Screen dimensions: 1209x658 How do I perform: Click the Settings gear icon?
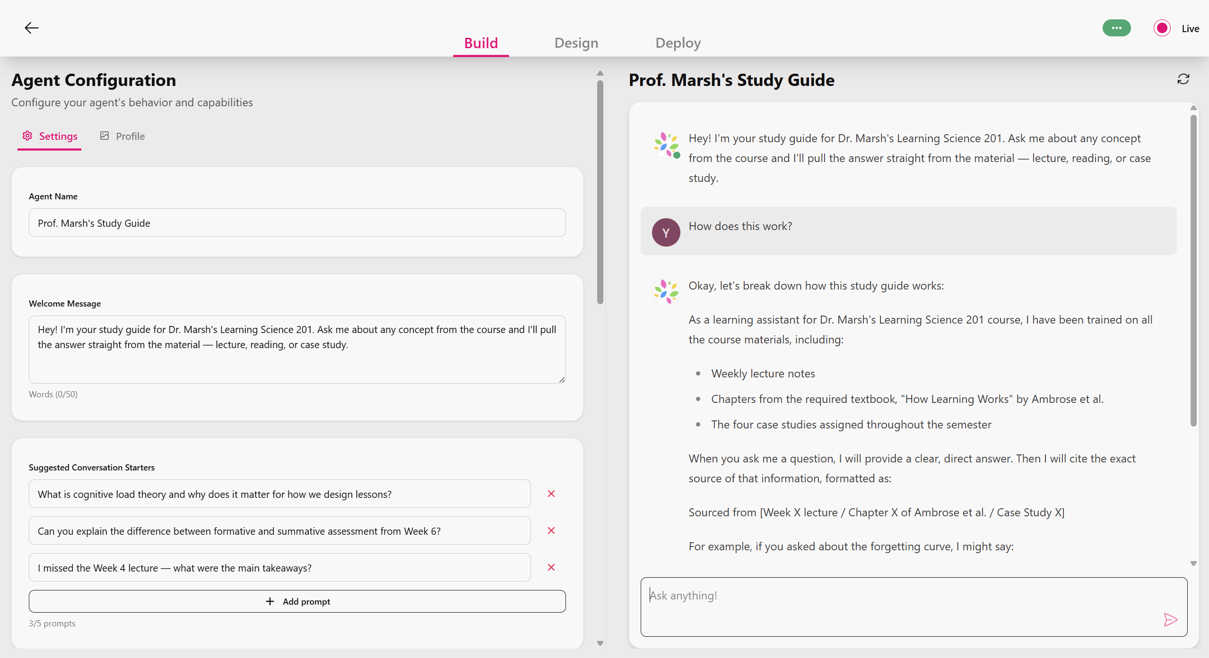tap(27, 136)
